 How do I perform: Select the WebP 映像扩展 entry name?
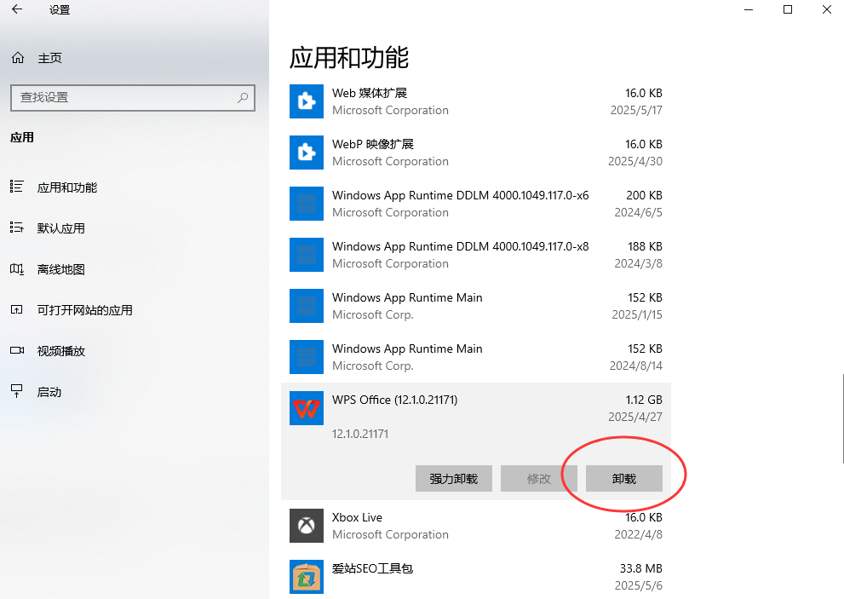tap(372, 144)
